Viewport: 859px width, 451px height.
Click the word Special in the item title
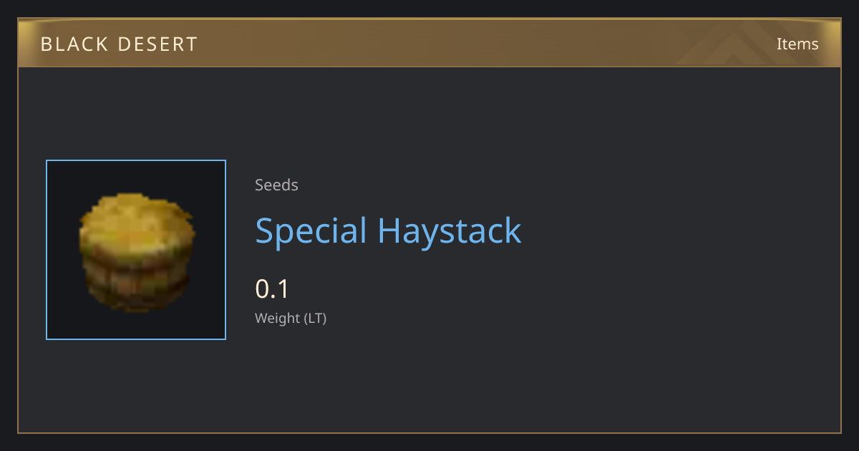click(311, 231)
